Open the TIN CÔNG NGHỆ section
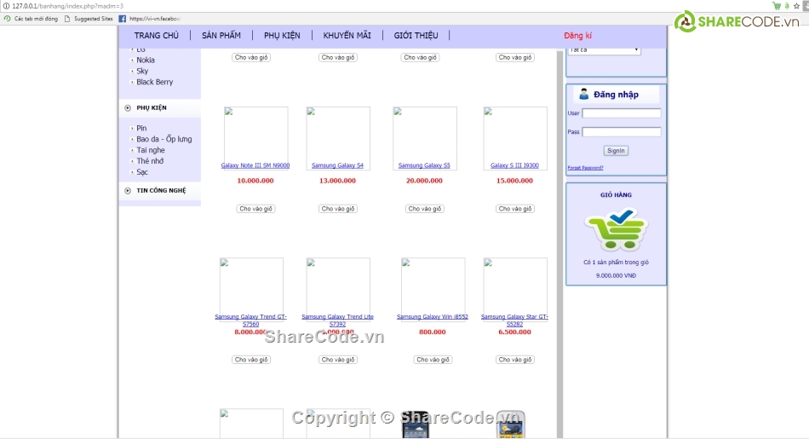Screen dimensions: 809x439 coord(161,191)
